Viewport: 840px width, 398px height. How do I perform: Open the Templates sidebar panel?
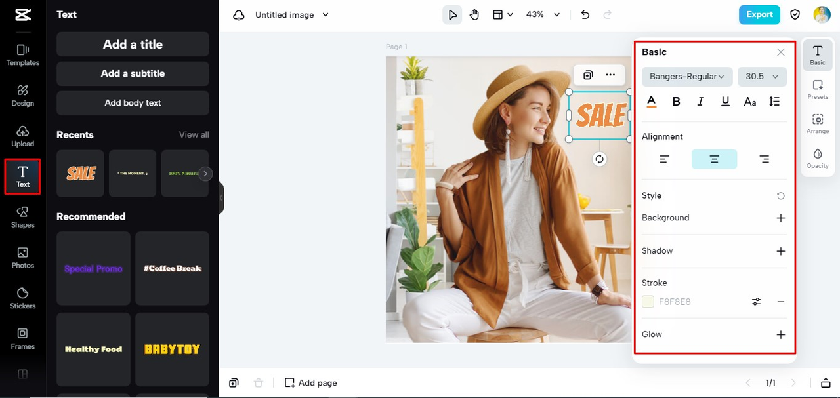(23, 55)
